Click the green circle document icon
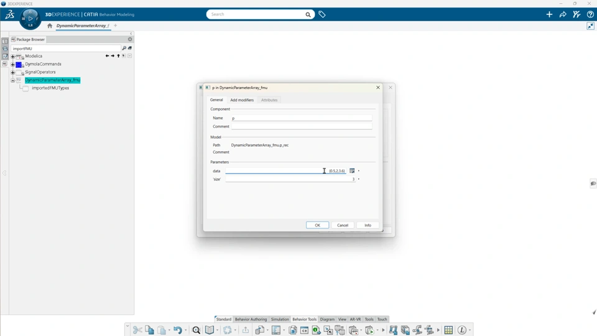 pos(316,330)
